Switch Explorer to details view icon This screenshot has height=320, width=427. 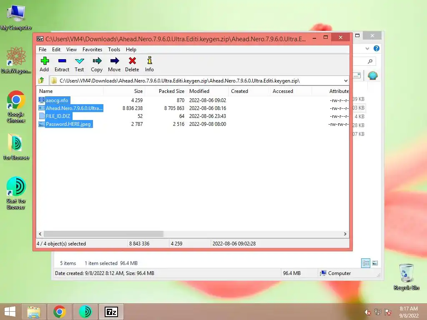[365, 263]
